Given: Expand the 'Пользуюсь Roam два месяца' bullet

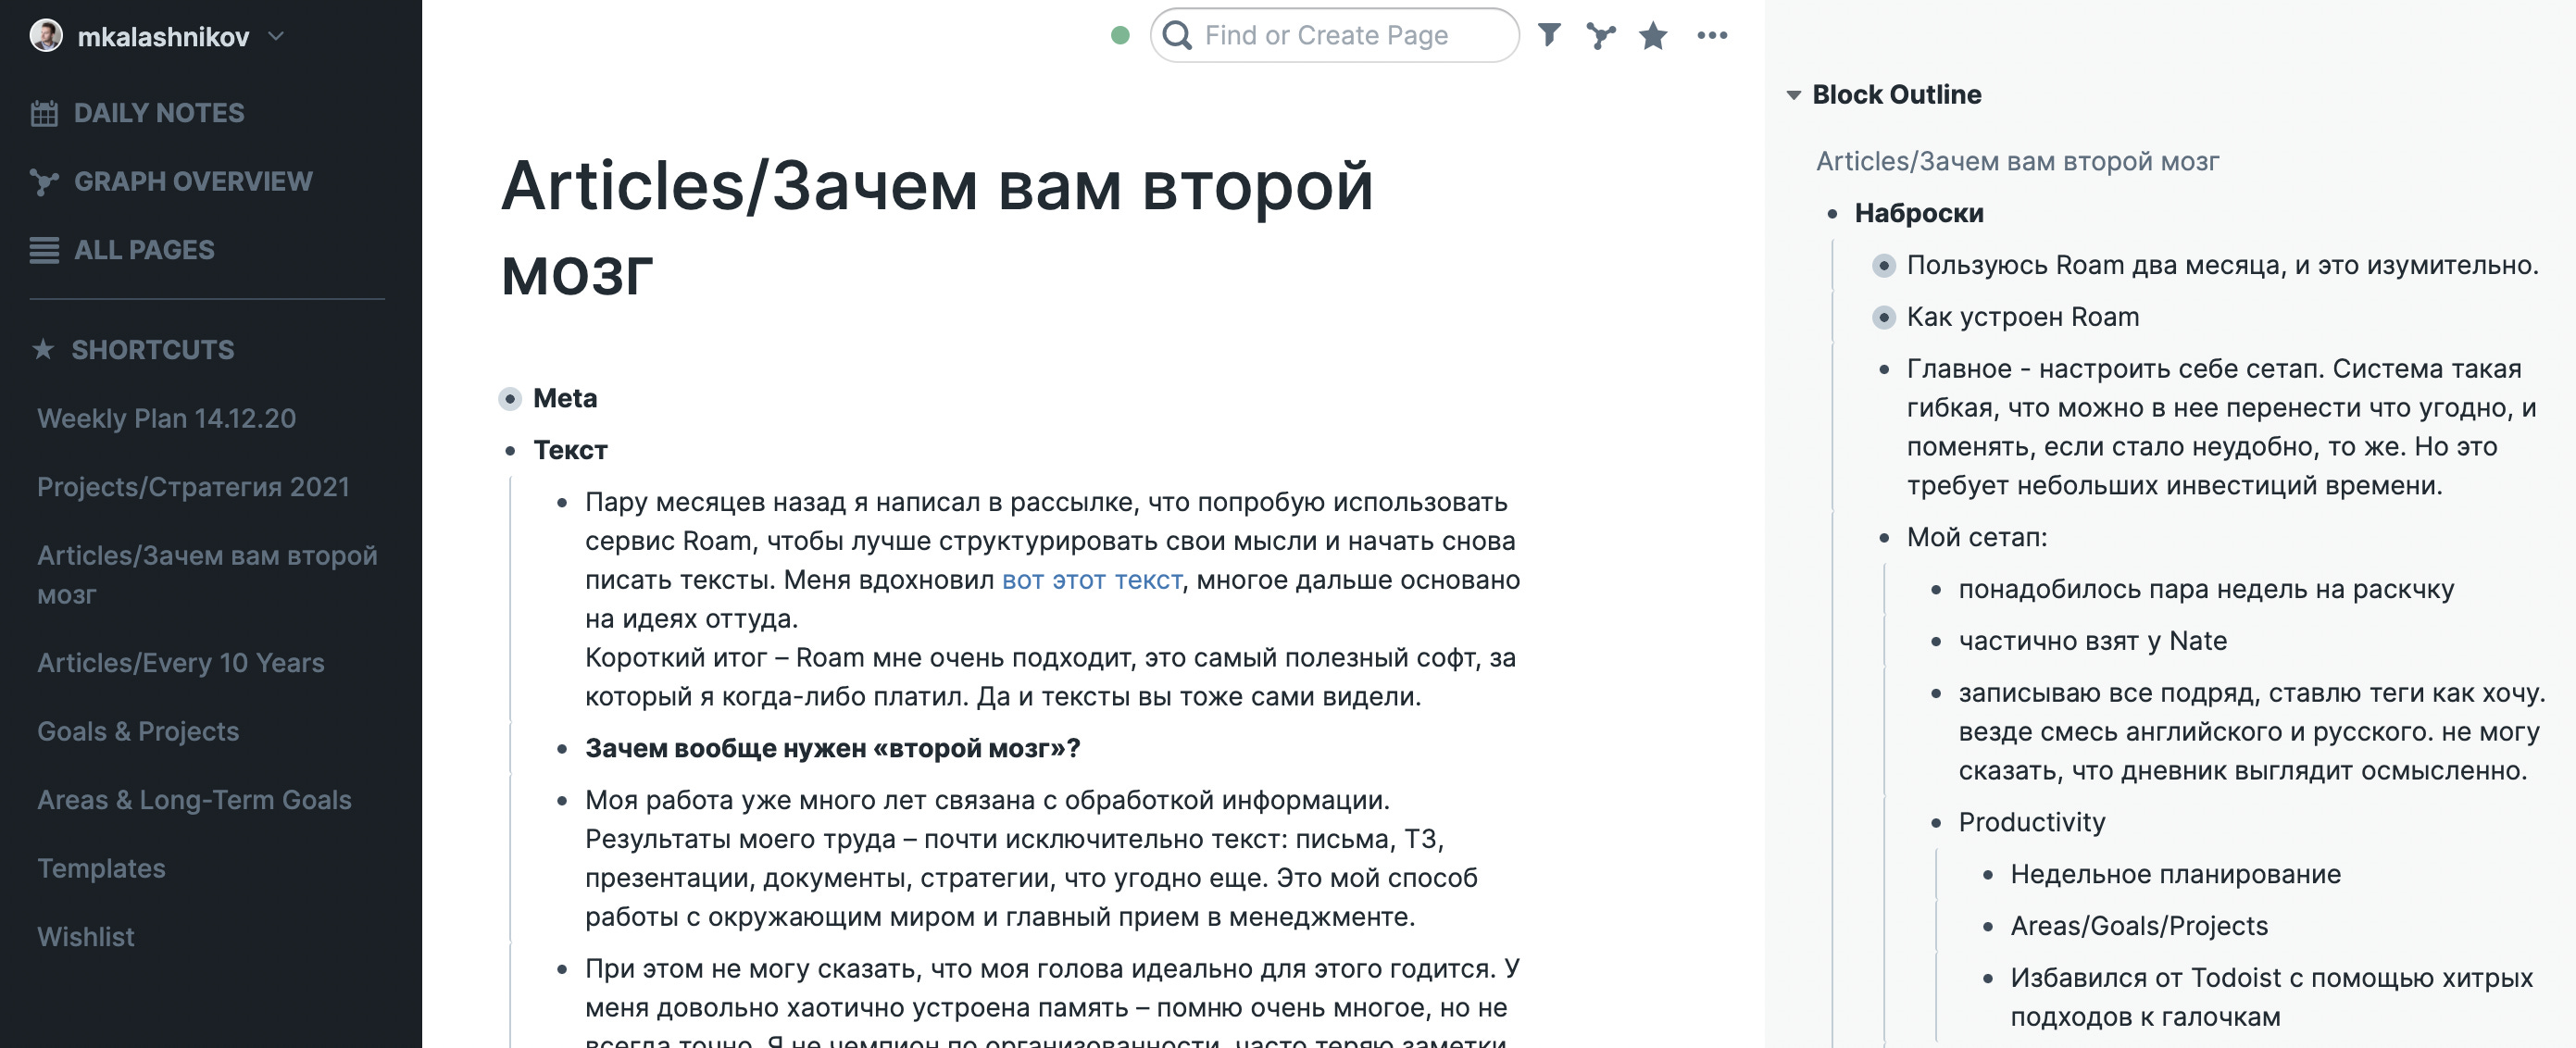Looking at the screenshot, I should tap(1884, 266).
